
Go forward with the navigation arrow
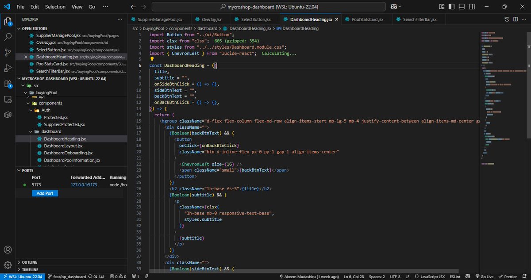pos(144,7)
